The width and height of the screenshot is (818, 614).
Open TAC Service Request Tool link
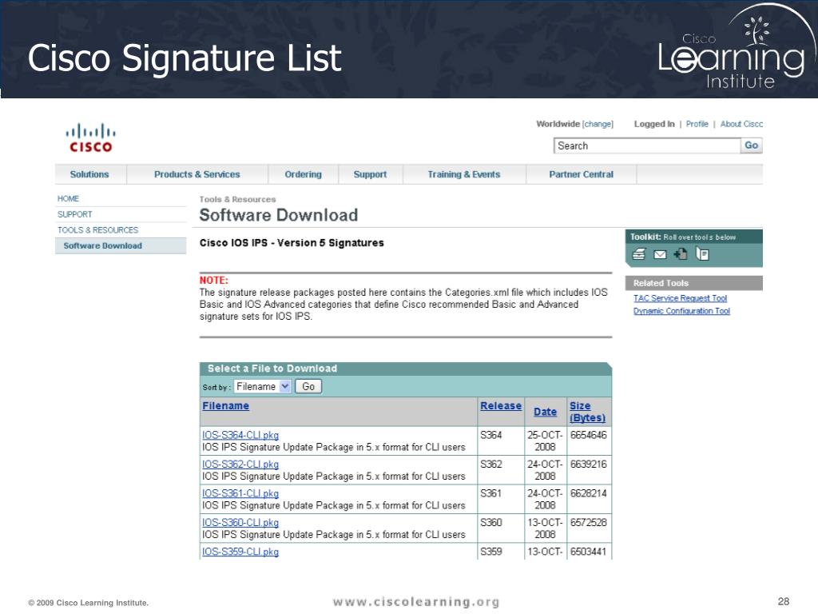click(x=681, y=298)
